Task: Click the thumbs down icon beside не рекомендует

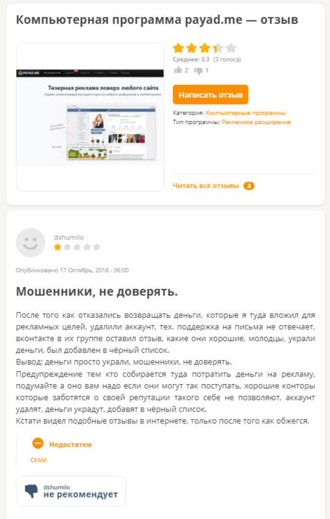Action: (x=31, y=491)
